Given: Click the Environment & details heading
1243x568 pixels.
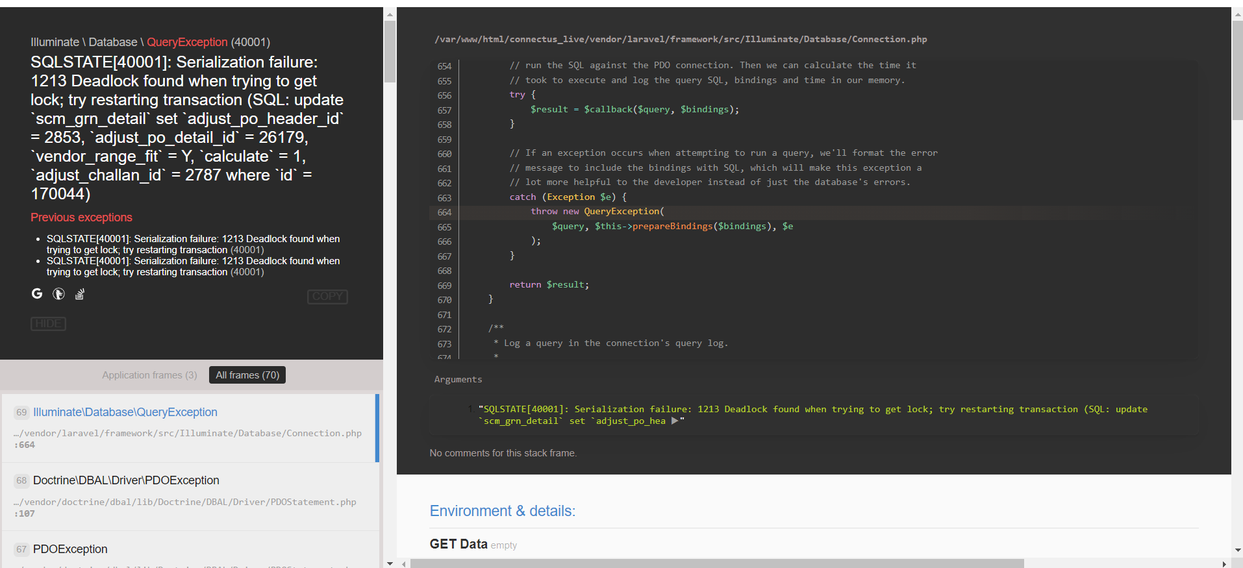Looking at the screenshot, I should coord(502,511).
